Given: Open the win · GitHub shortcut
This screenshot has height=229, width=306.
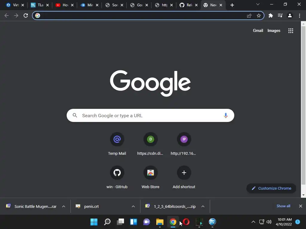Looking at the screenshot, I should pos(117,178).
